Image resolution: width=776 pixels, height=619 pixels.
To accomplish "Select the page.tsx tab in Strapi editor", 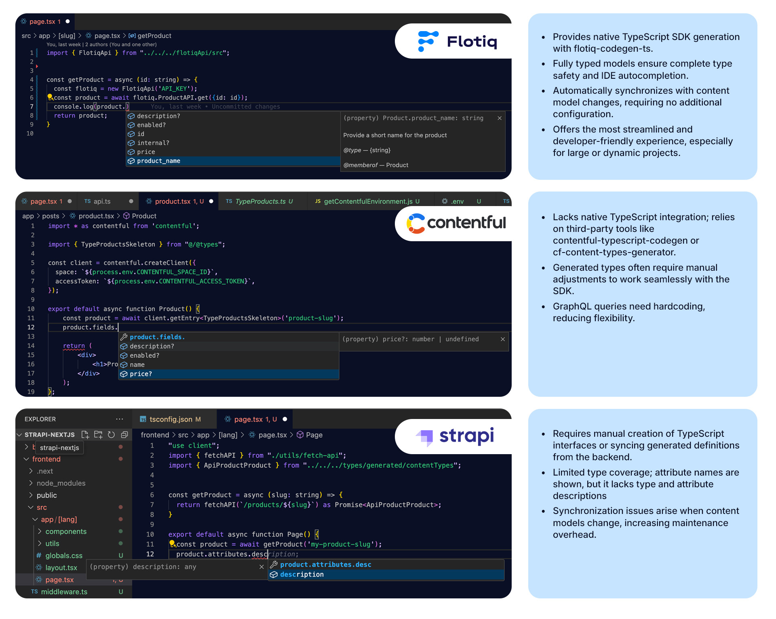I will [x=255, y=419].
